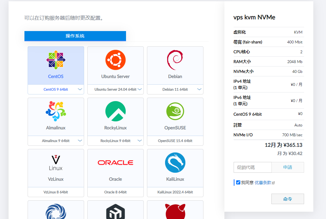Click the VzLinux name label
326x219 pixels.
tap(56, 179)
